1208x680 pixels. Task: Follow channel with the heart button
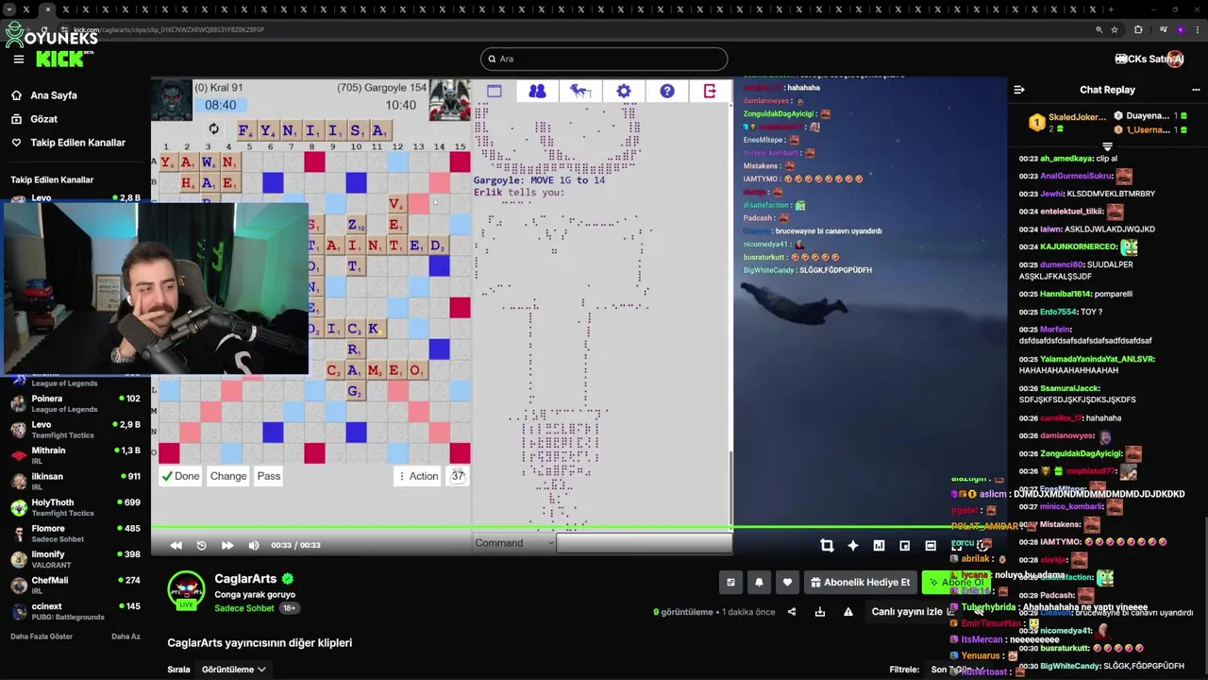787,583
